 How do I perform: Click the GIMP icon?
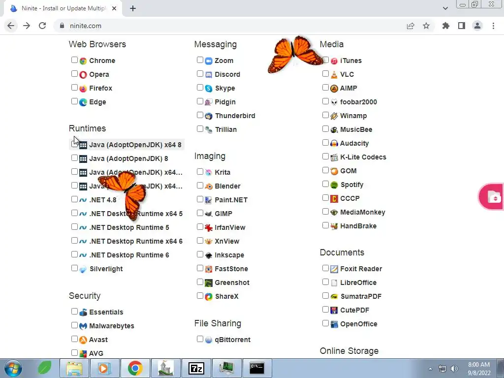pyautogui.click(x=209, y=214)
